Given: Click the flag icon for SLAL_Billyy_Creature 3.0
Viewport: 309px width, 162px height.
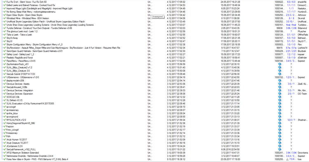Looking at the screenshot, I should click(280, 71).
